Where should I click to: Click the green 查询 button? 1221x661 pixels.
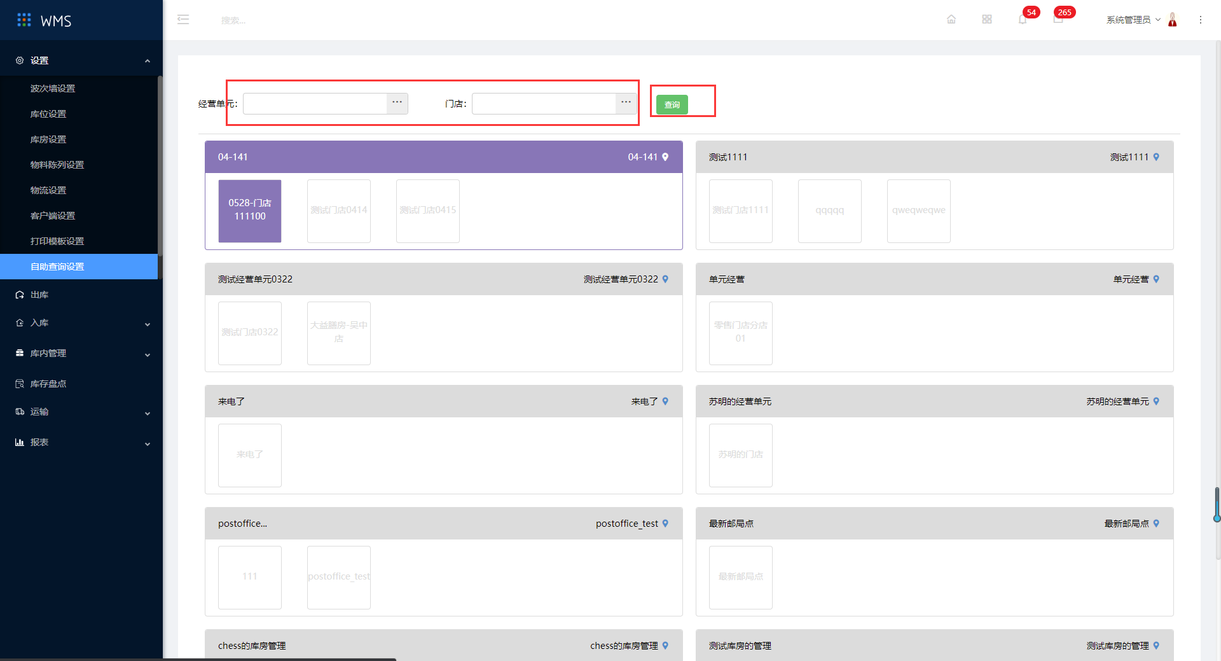tap(672, 104)
